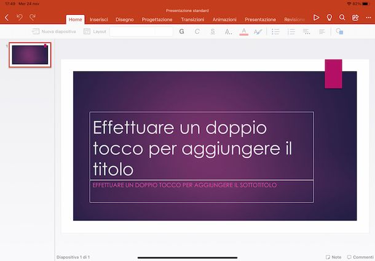Tap the font name field
The height and width of the screenshot is (261, 375).
141,31
